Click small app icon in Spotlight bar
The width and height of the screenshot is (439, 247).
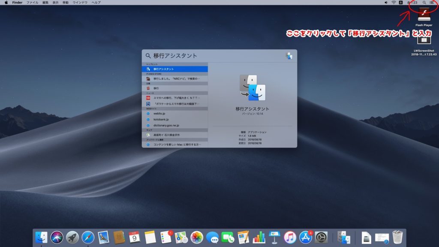289,56
